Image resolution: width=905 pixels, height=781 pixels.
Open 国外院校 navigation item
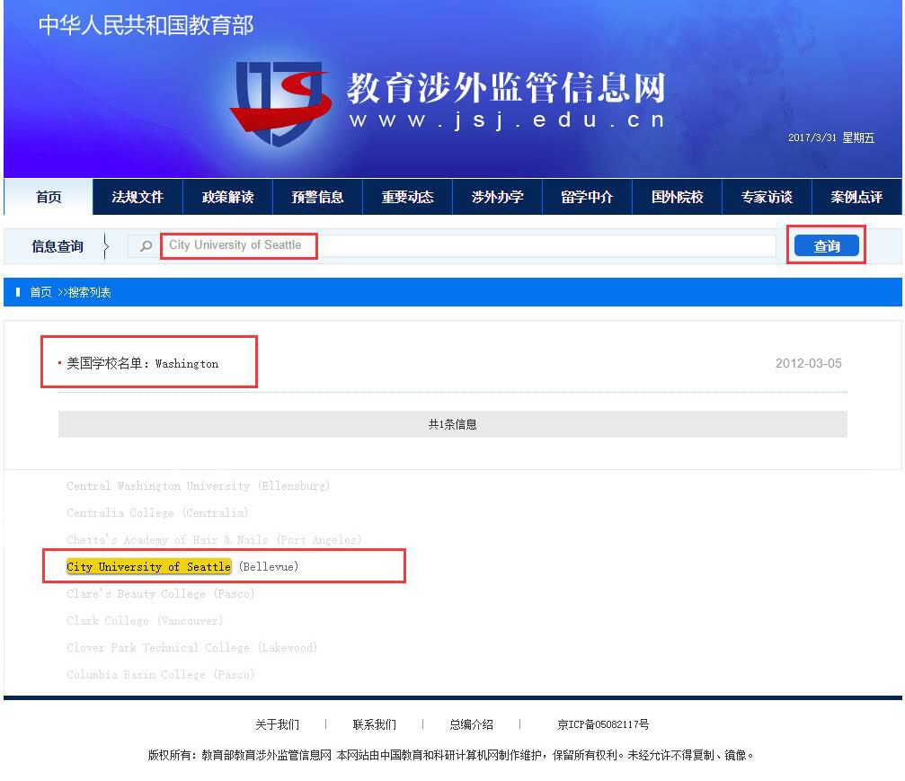677,197
